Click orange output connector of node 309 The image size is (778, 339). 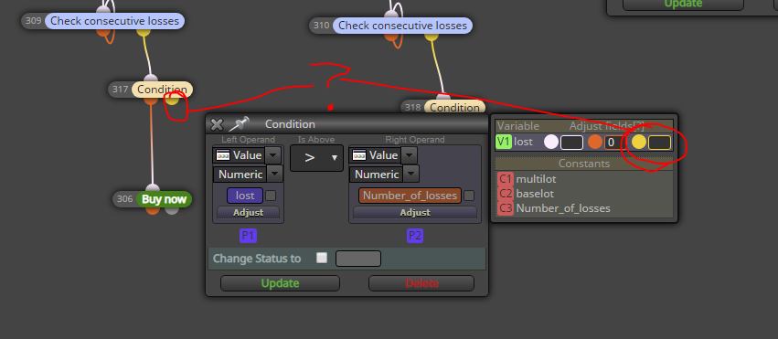coord(103,32)
